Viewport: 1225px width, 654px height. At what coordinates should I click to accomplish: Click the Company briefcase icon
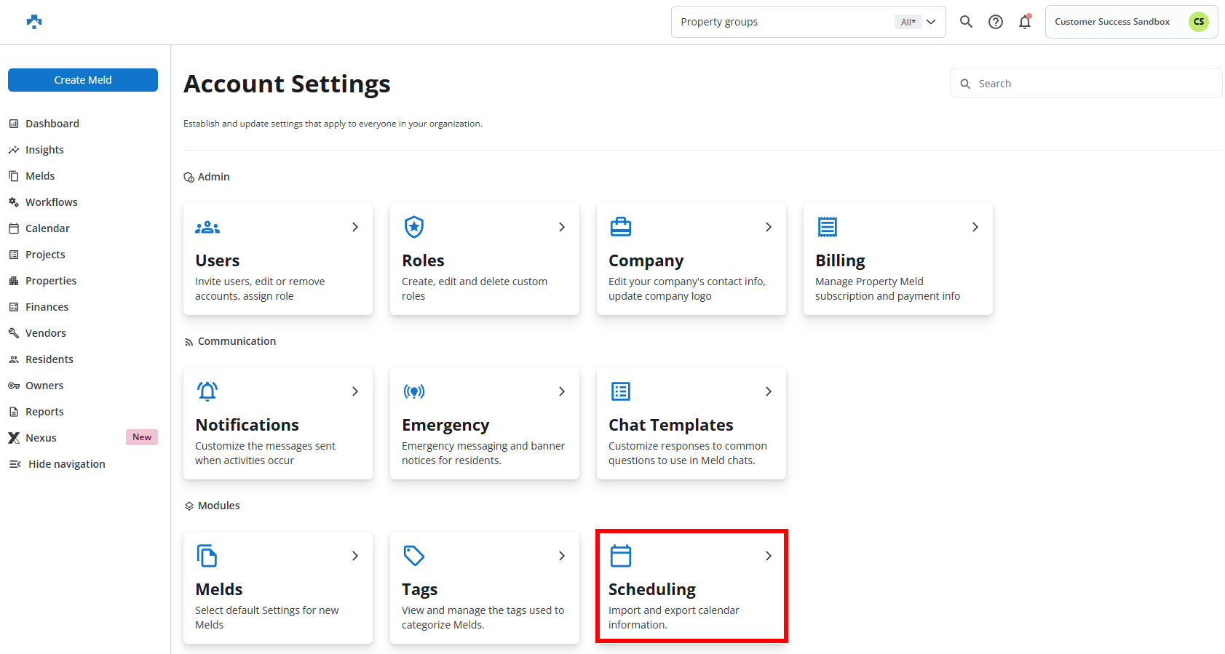(621, 227)
